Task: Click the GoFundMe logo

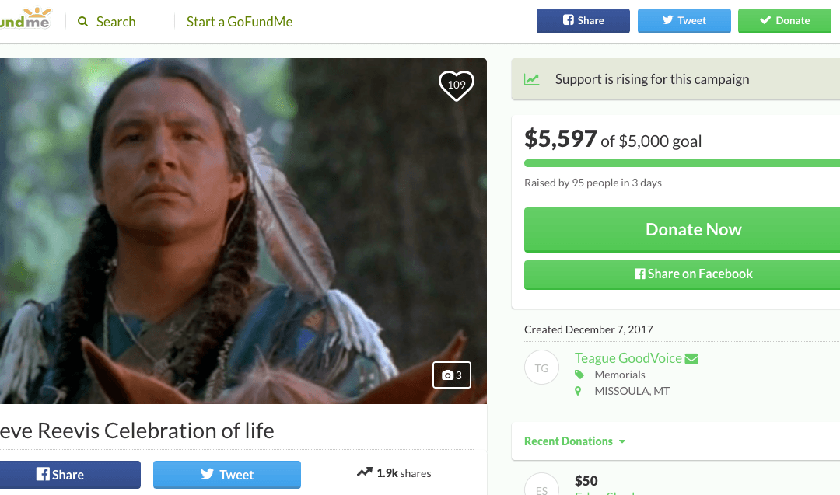Action: click(25, 18)
